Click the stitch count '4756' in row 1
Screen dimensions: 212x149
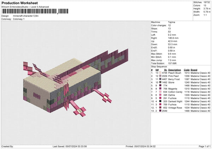click(x=165, y=73)
